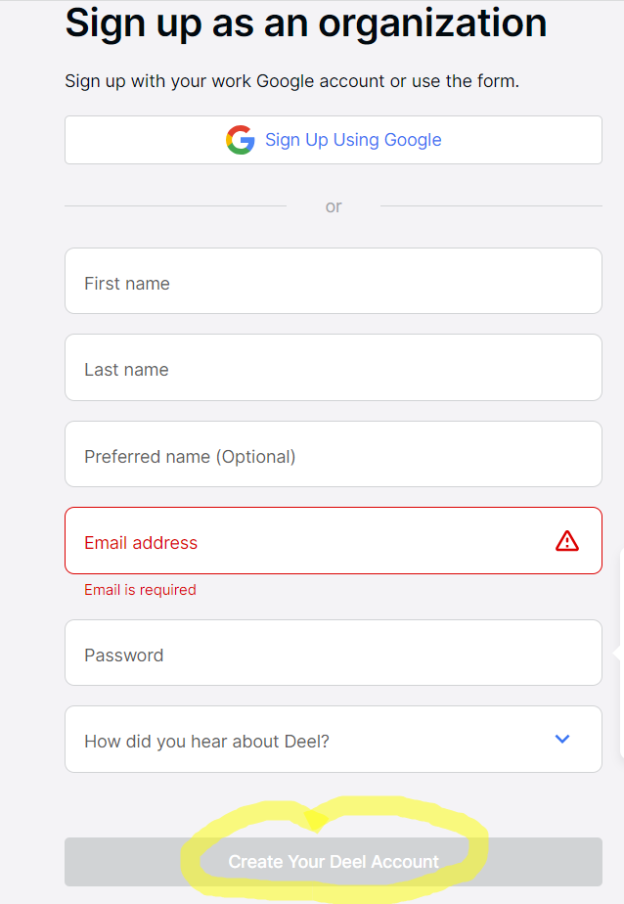The height and width of the screenshot is (904, 624).
Task: Submit with Create Your Deel Account button
Action: [333, 862]
